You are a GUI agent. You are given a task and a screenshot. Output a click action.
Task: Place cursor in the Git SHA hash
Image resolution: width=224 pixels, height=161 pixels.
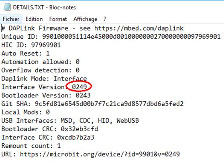[109, 104]
